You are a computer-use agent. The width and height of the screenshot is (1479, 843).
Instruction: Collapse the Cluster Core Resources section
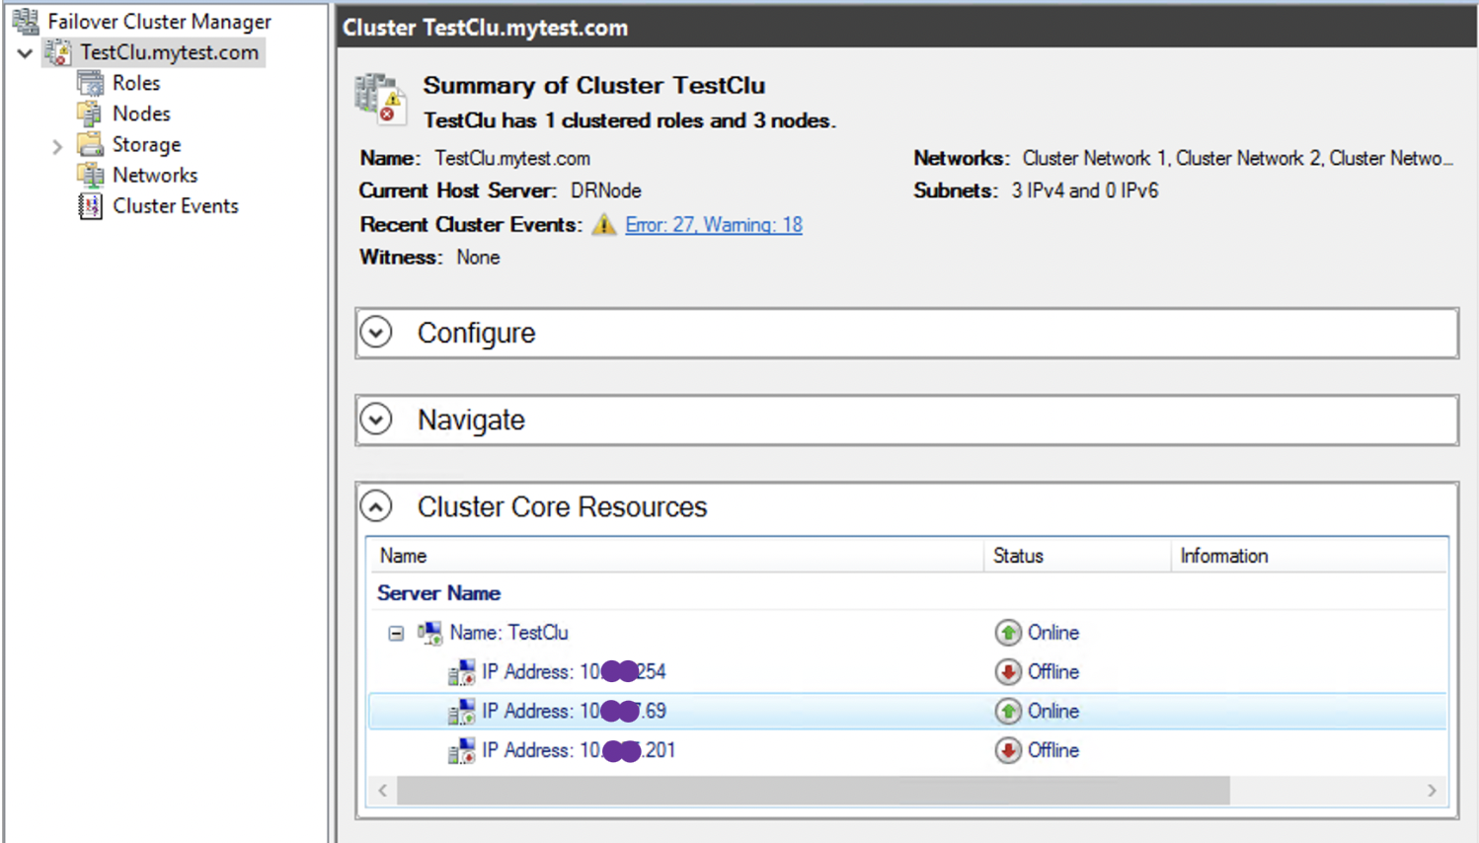tap(376, 505)
